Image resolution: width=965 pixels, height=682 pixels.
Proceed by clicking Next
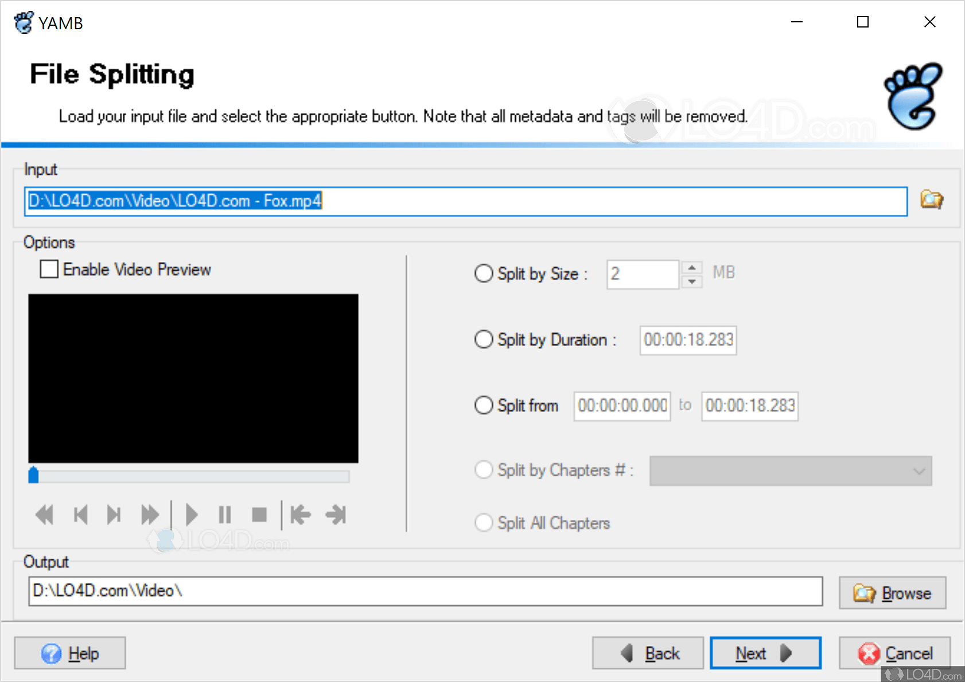pos(765,653)
